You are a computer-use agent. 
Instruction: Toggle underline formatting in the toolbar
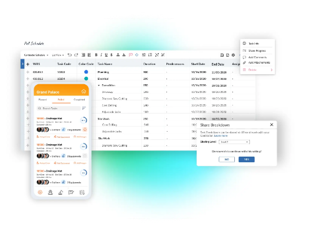click(106, 55)
